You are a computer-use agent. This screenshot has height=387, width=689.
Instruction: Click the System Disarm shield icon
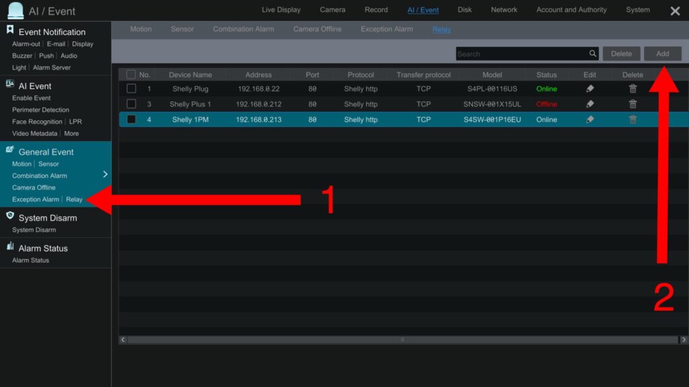pyautogui.click(x=9, y=216)
